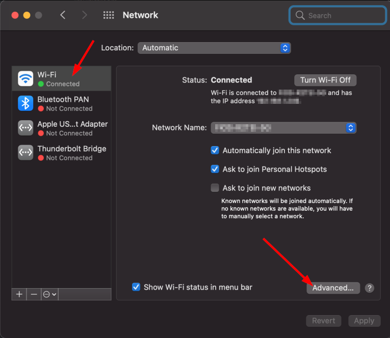Click the Advanced... button
The width and height of the screenshot is (390, 338).
(x=333, y=288)
